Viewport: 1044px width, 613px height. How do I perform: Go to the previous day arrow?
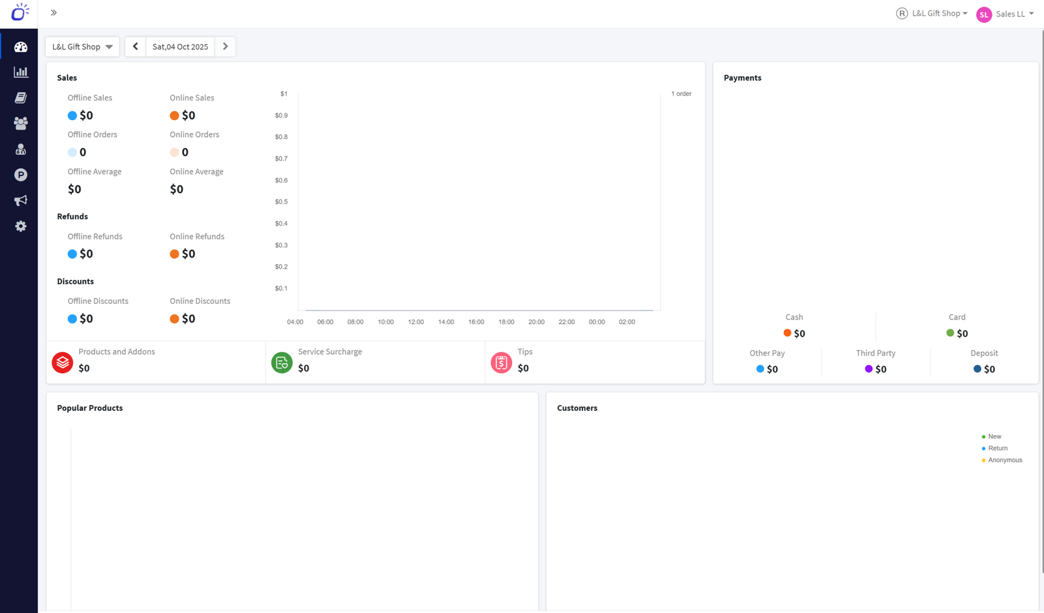[x=135, y=47]
